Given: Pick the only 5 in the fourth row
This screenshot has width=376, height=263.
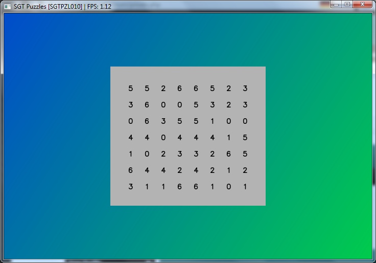Looking at the screenshot, I should [x=245, y=138].
